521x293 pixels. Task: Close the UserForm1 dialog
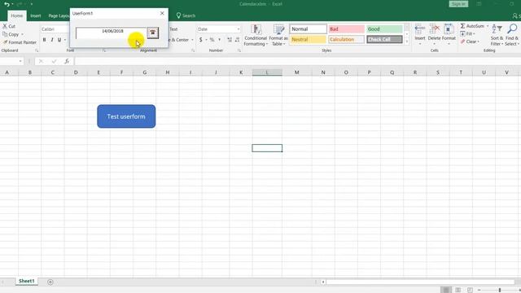(x=162, y=13)
